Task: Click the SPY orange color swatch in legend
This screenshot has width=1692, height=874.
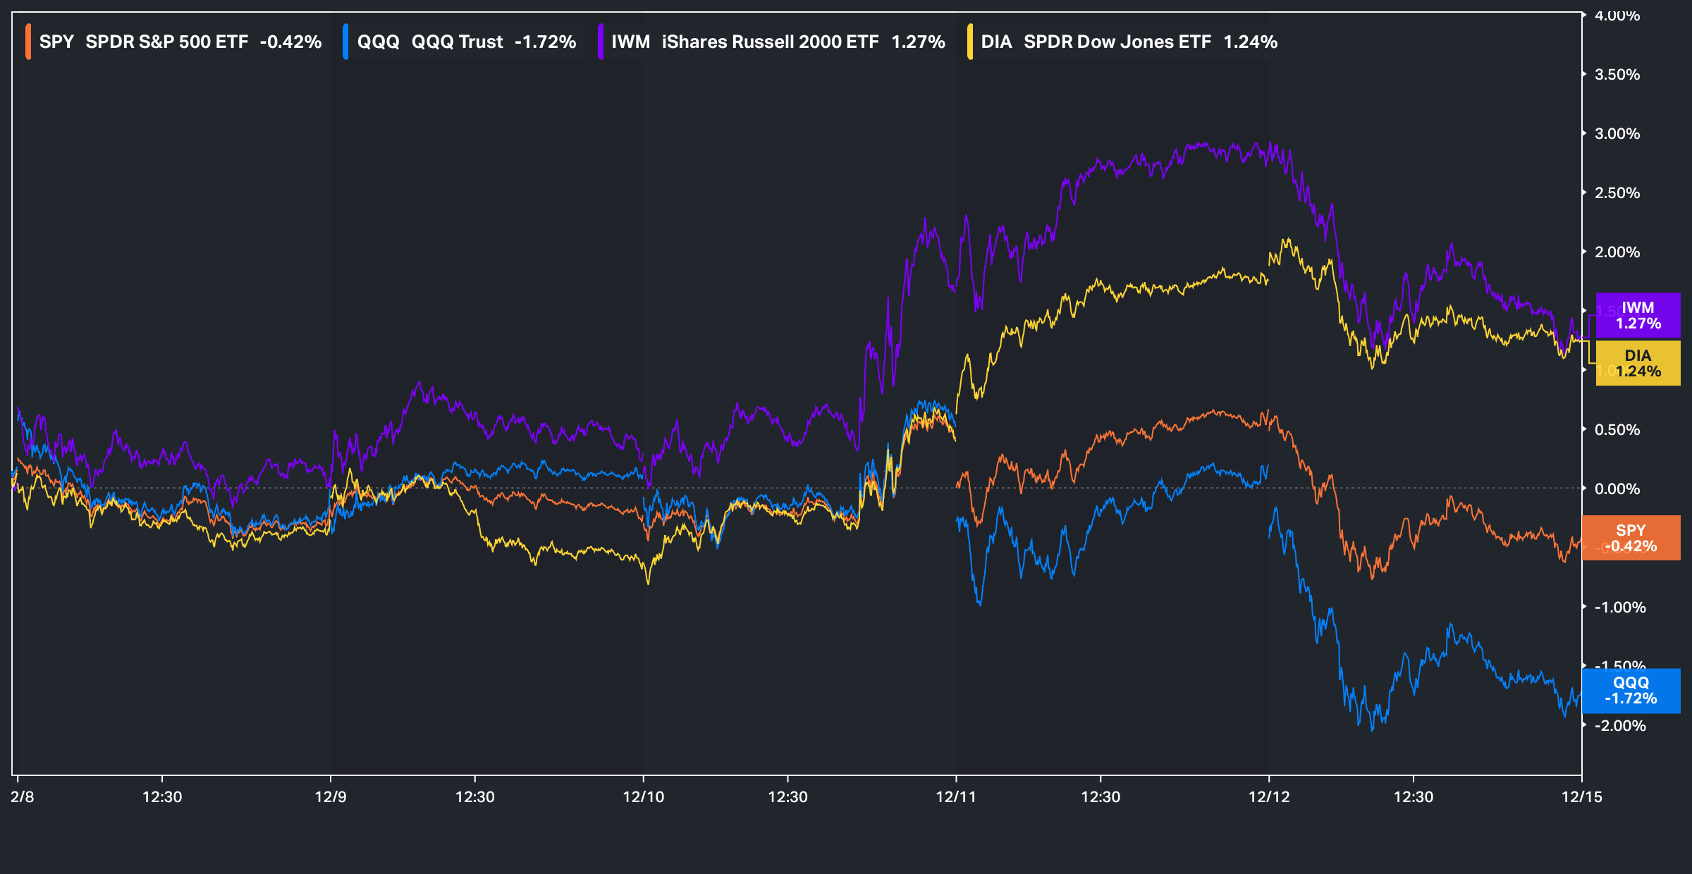Action: [28, 42]
